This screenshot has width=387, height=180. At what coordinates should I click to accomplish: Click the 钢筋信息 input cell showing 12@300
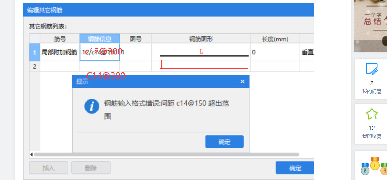coord(100,52)
